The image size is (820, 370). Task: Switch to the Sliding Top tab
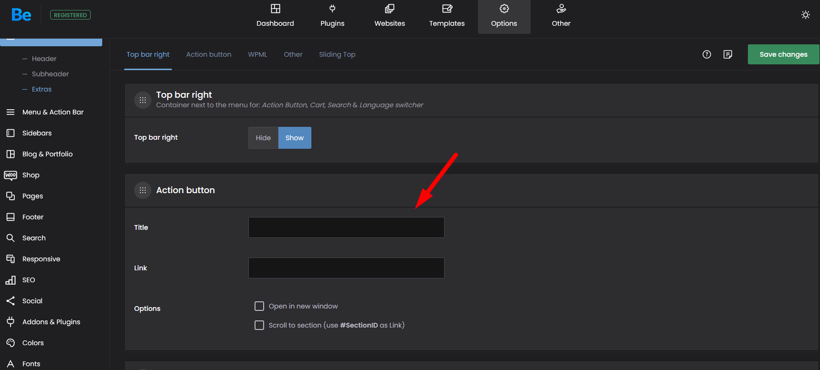click(x=337, y=54)
